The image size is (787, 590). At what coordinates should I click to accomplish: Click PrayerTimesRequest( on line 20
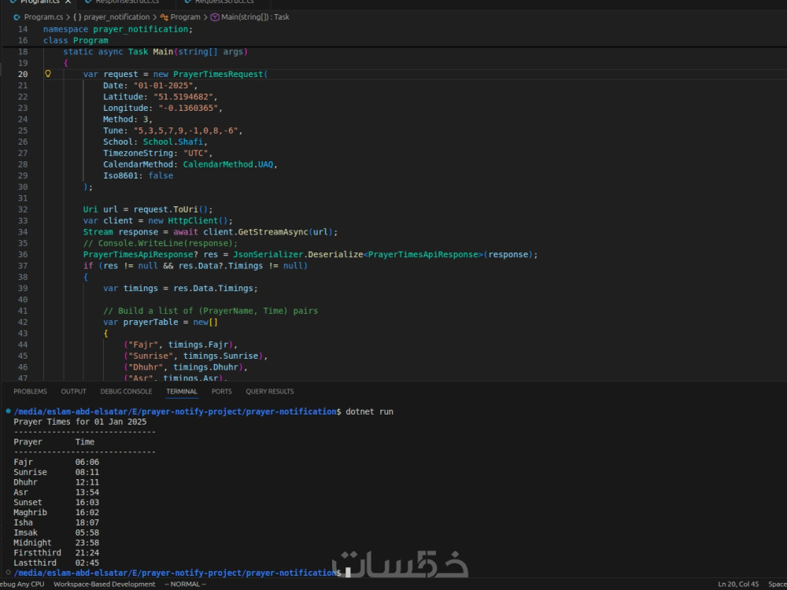[221, 74]
